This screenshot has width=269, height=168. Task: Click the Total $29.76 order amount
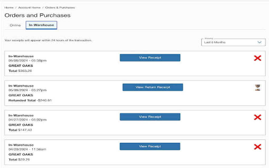19,160
